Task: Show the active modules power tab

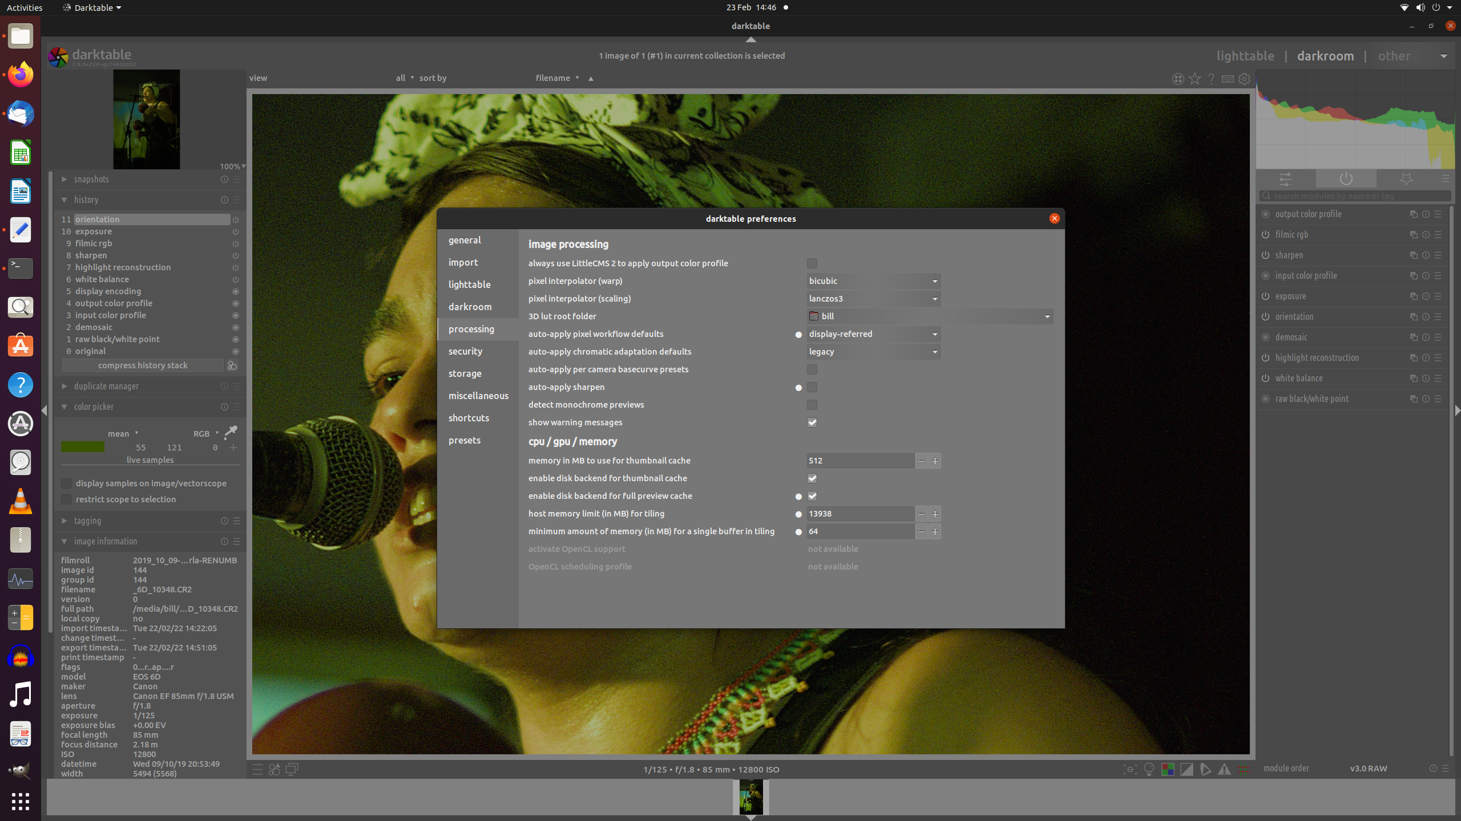Action: [1346, 179]
